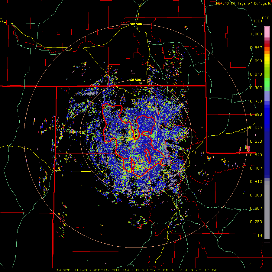Click the gray lower segment of the color bar
The width and height of the screenshot is (272, 272).
point(267,210)
